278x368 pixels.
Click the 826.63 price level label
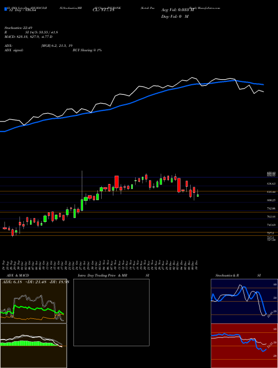pos(271,184)
